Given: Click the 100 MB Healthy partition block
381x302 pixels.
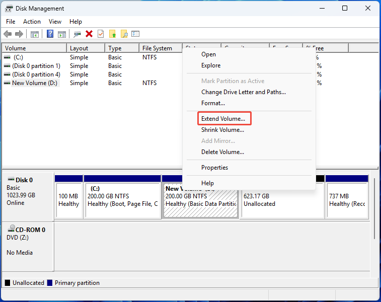Looking at the screenshot, I should tap(69, 197).
